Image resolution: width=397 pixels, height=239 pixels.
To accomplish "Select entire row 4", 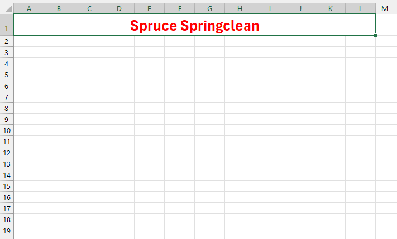I will tap(7, 64).
